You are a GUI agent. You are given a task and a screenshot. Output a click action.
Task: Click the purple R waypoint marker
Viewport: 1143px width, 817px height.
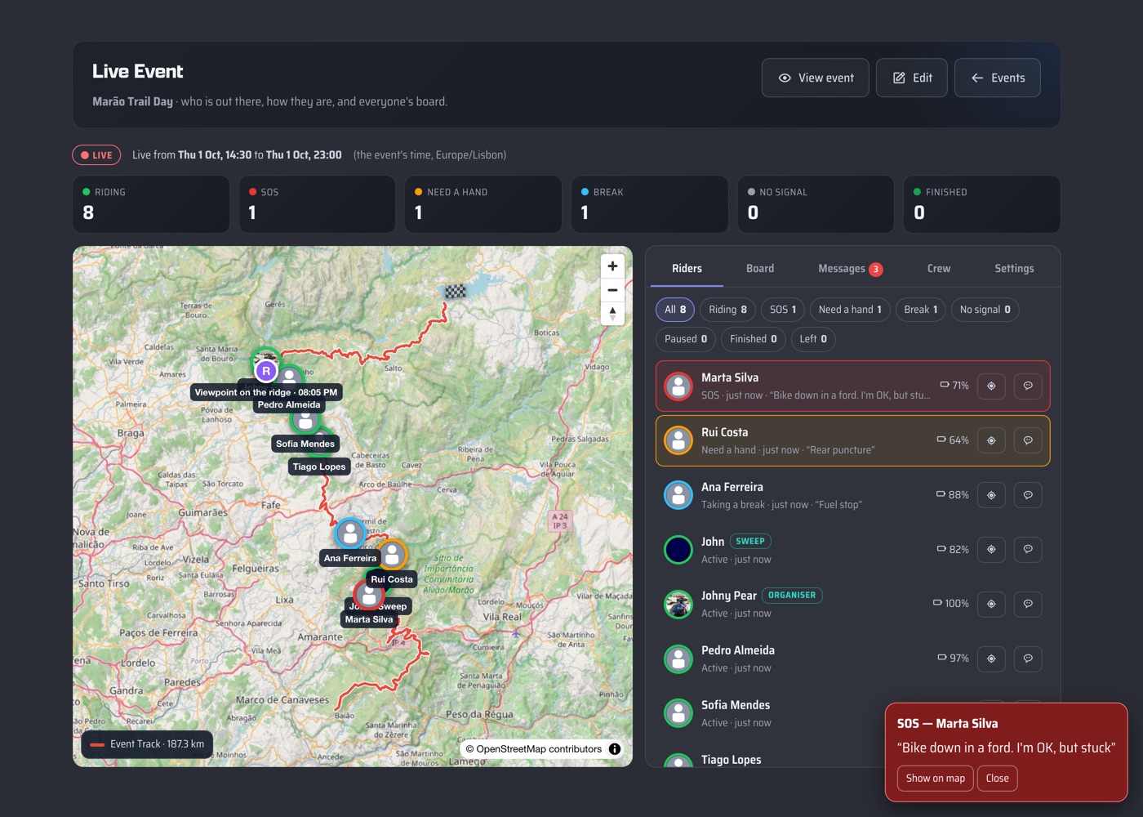[265, 371]
